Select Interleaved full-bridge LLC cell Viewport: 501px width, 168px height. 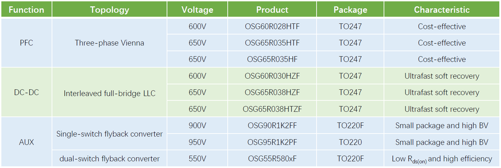point(109,93)
